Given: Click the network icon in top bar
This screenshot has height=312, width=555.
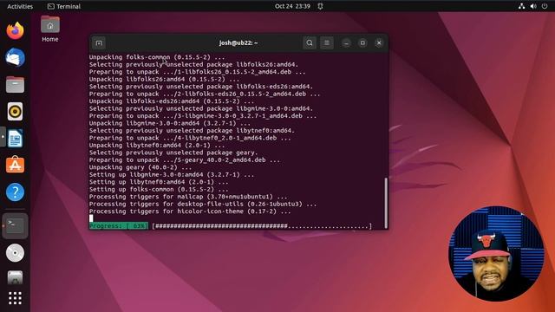Looking at the screenshot, I should (x=521, y=6).
